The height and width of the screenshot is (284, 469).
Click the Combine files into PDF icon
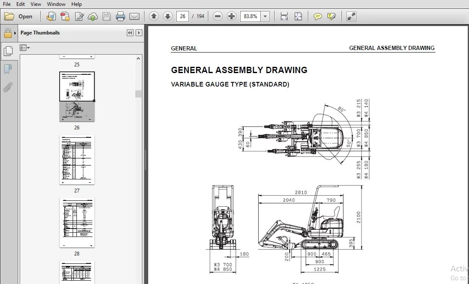[65, 16]
